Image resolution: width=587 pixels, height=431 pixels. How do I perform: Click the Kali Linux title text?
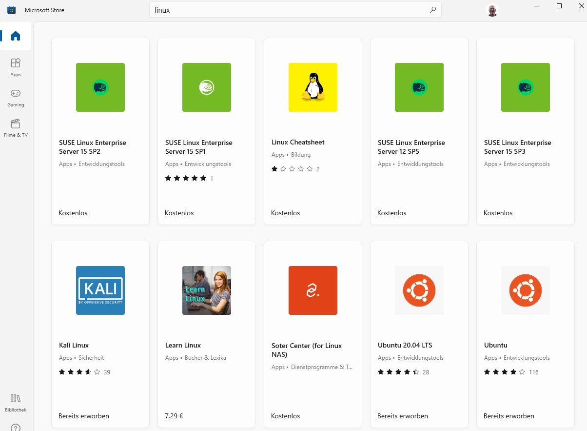(x=74, y=345)
